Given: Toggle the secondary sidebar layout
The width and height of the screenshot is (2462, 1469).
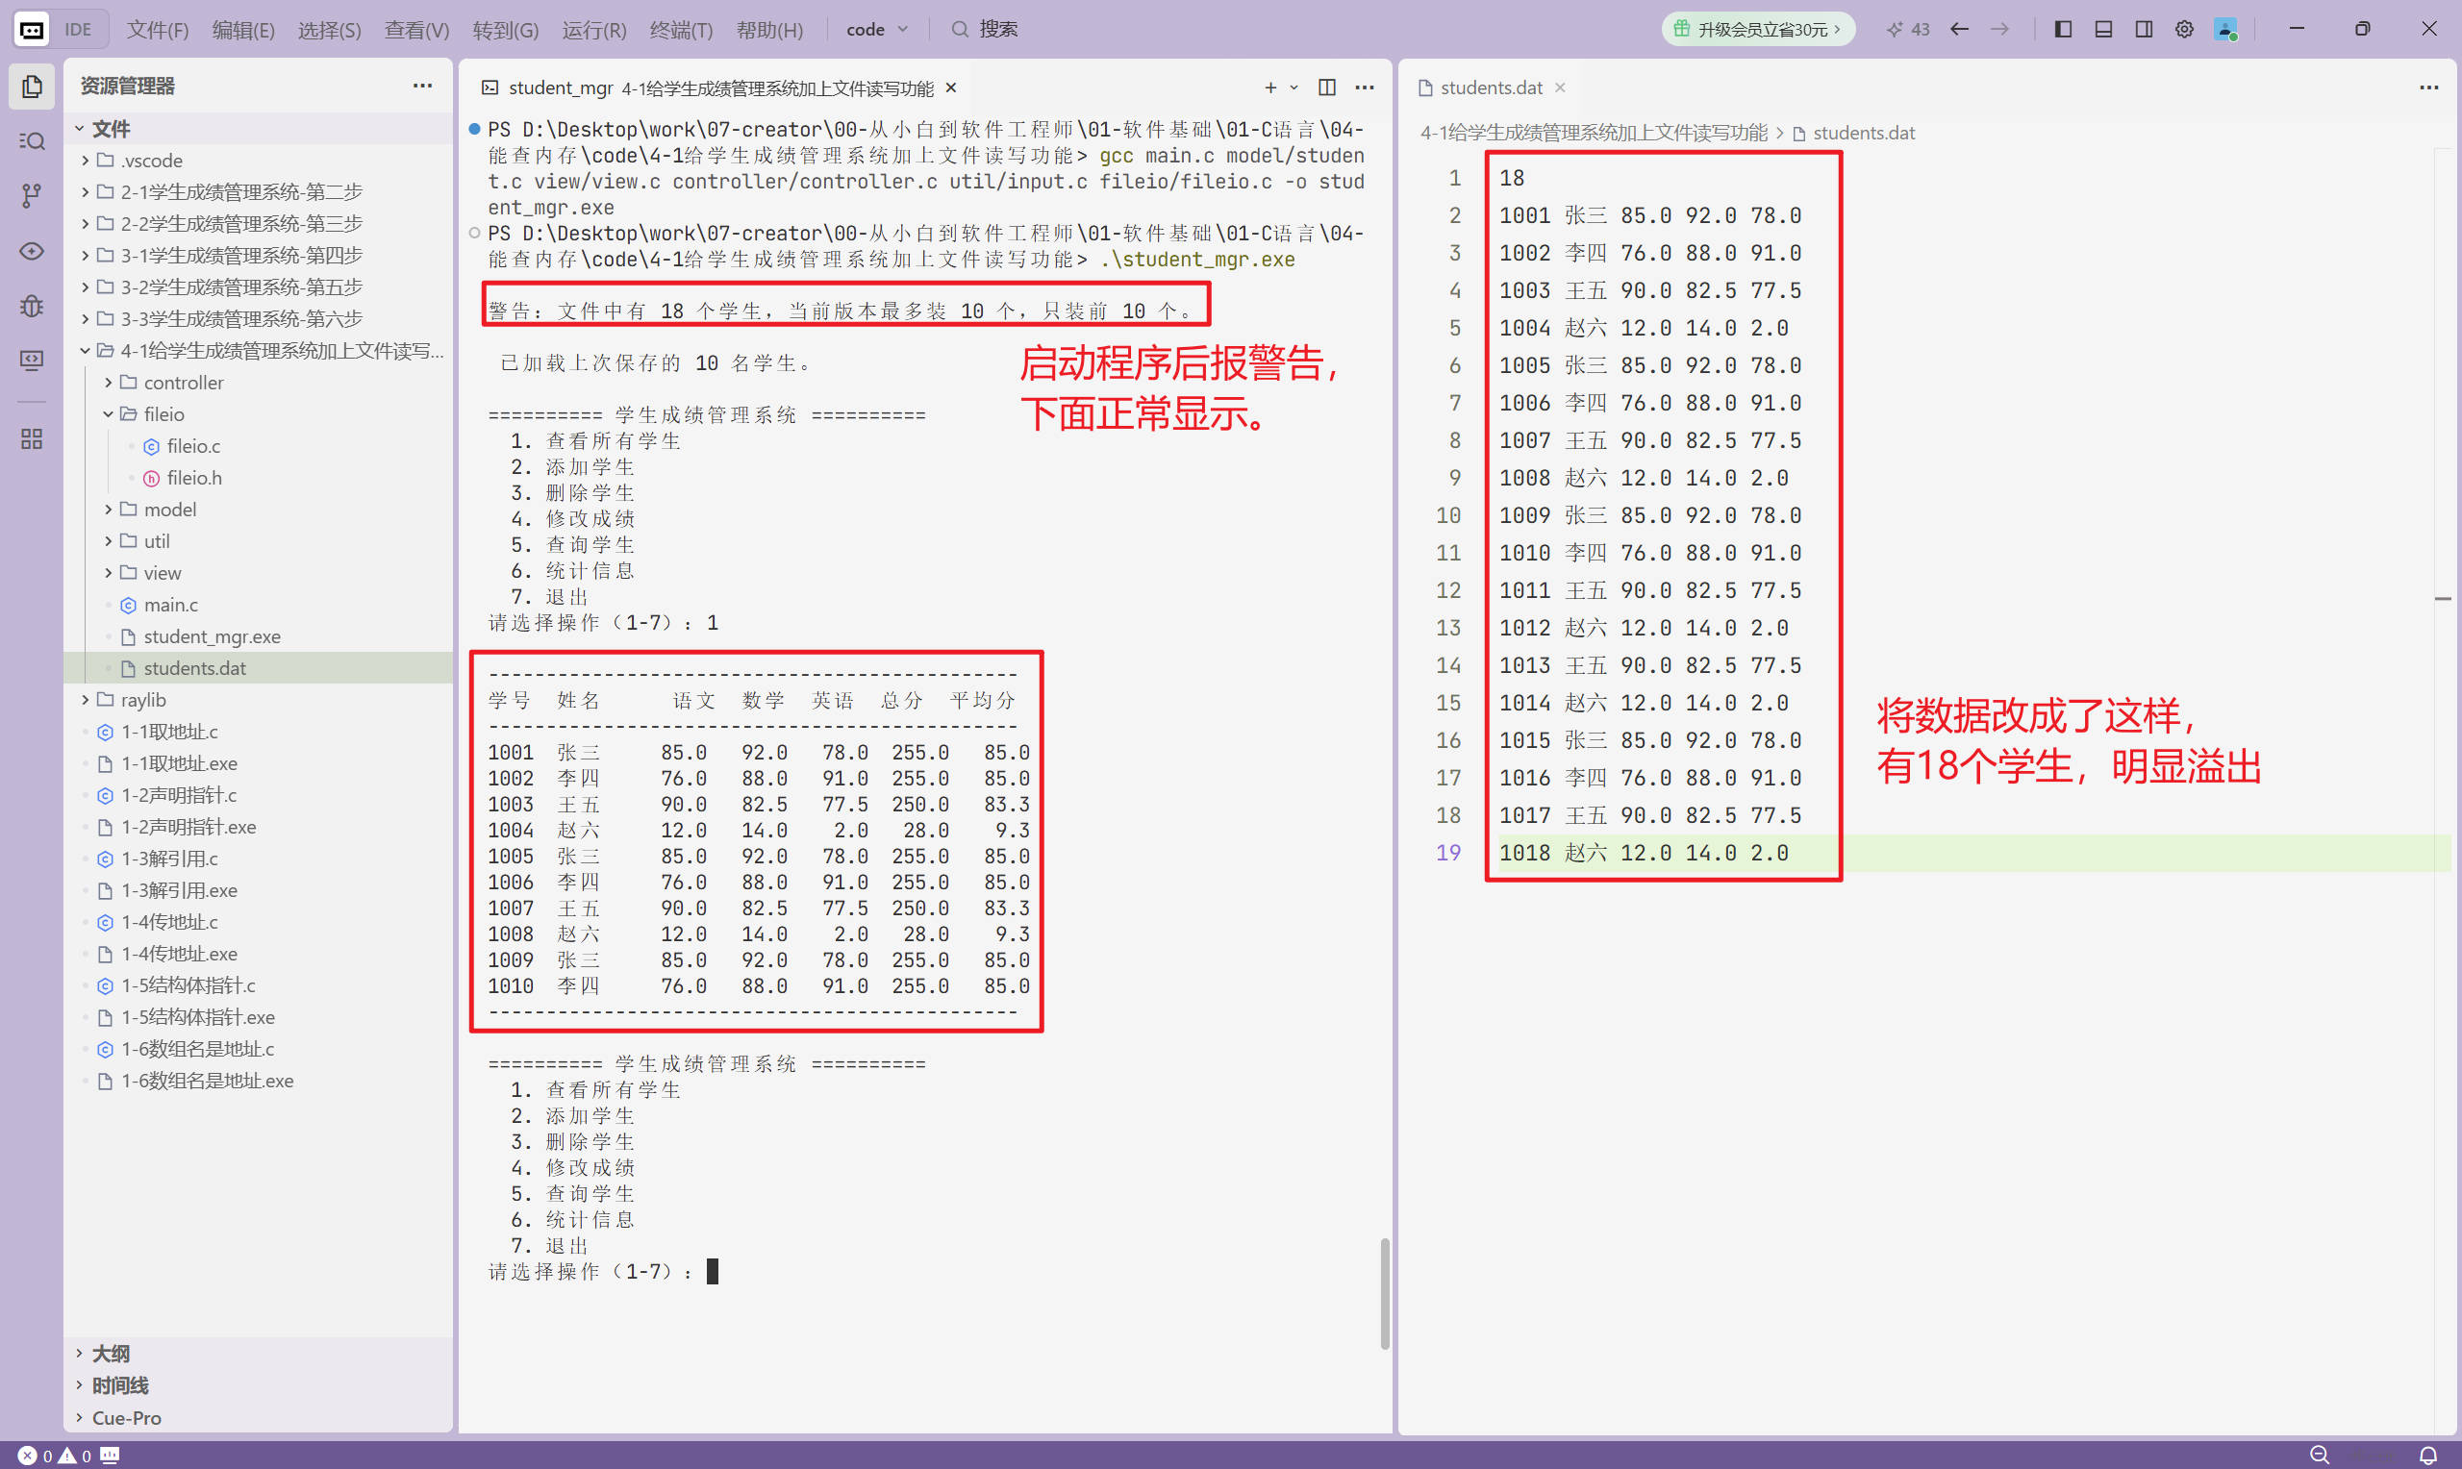Looking at the screenshot, I should tap(2144, 29).
